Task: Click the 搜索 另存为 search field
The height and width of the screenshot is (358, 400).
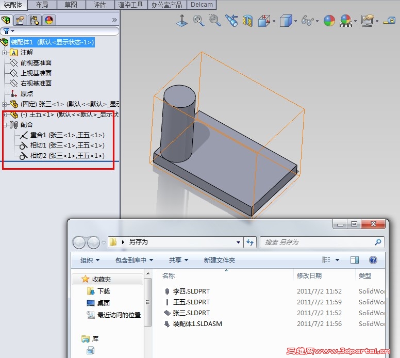Action: coord(322,242)
